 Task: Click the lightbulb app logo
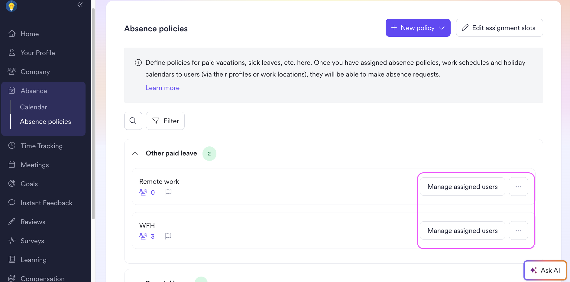pyautogui.click(x=11, y=6)
